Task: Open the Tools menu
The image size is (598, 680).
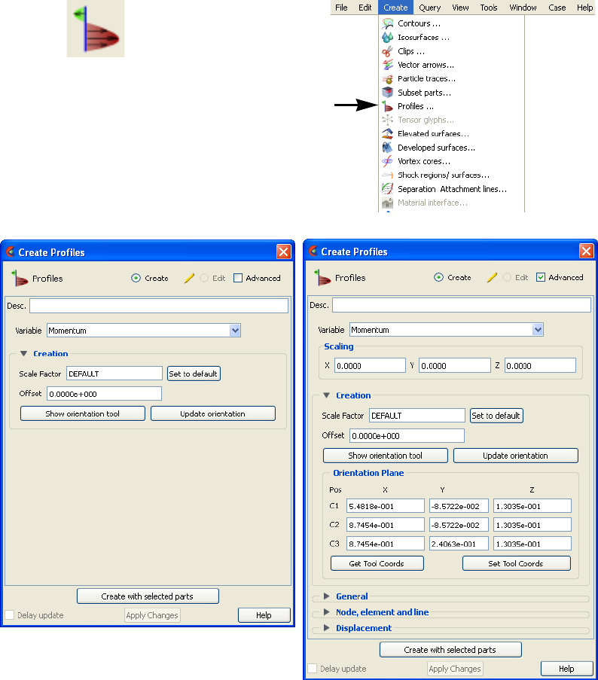Action: click(x=489, y=8)
